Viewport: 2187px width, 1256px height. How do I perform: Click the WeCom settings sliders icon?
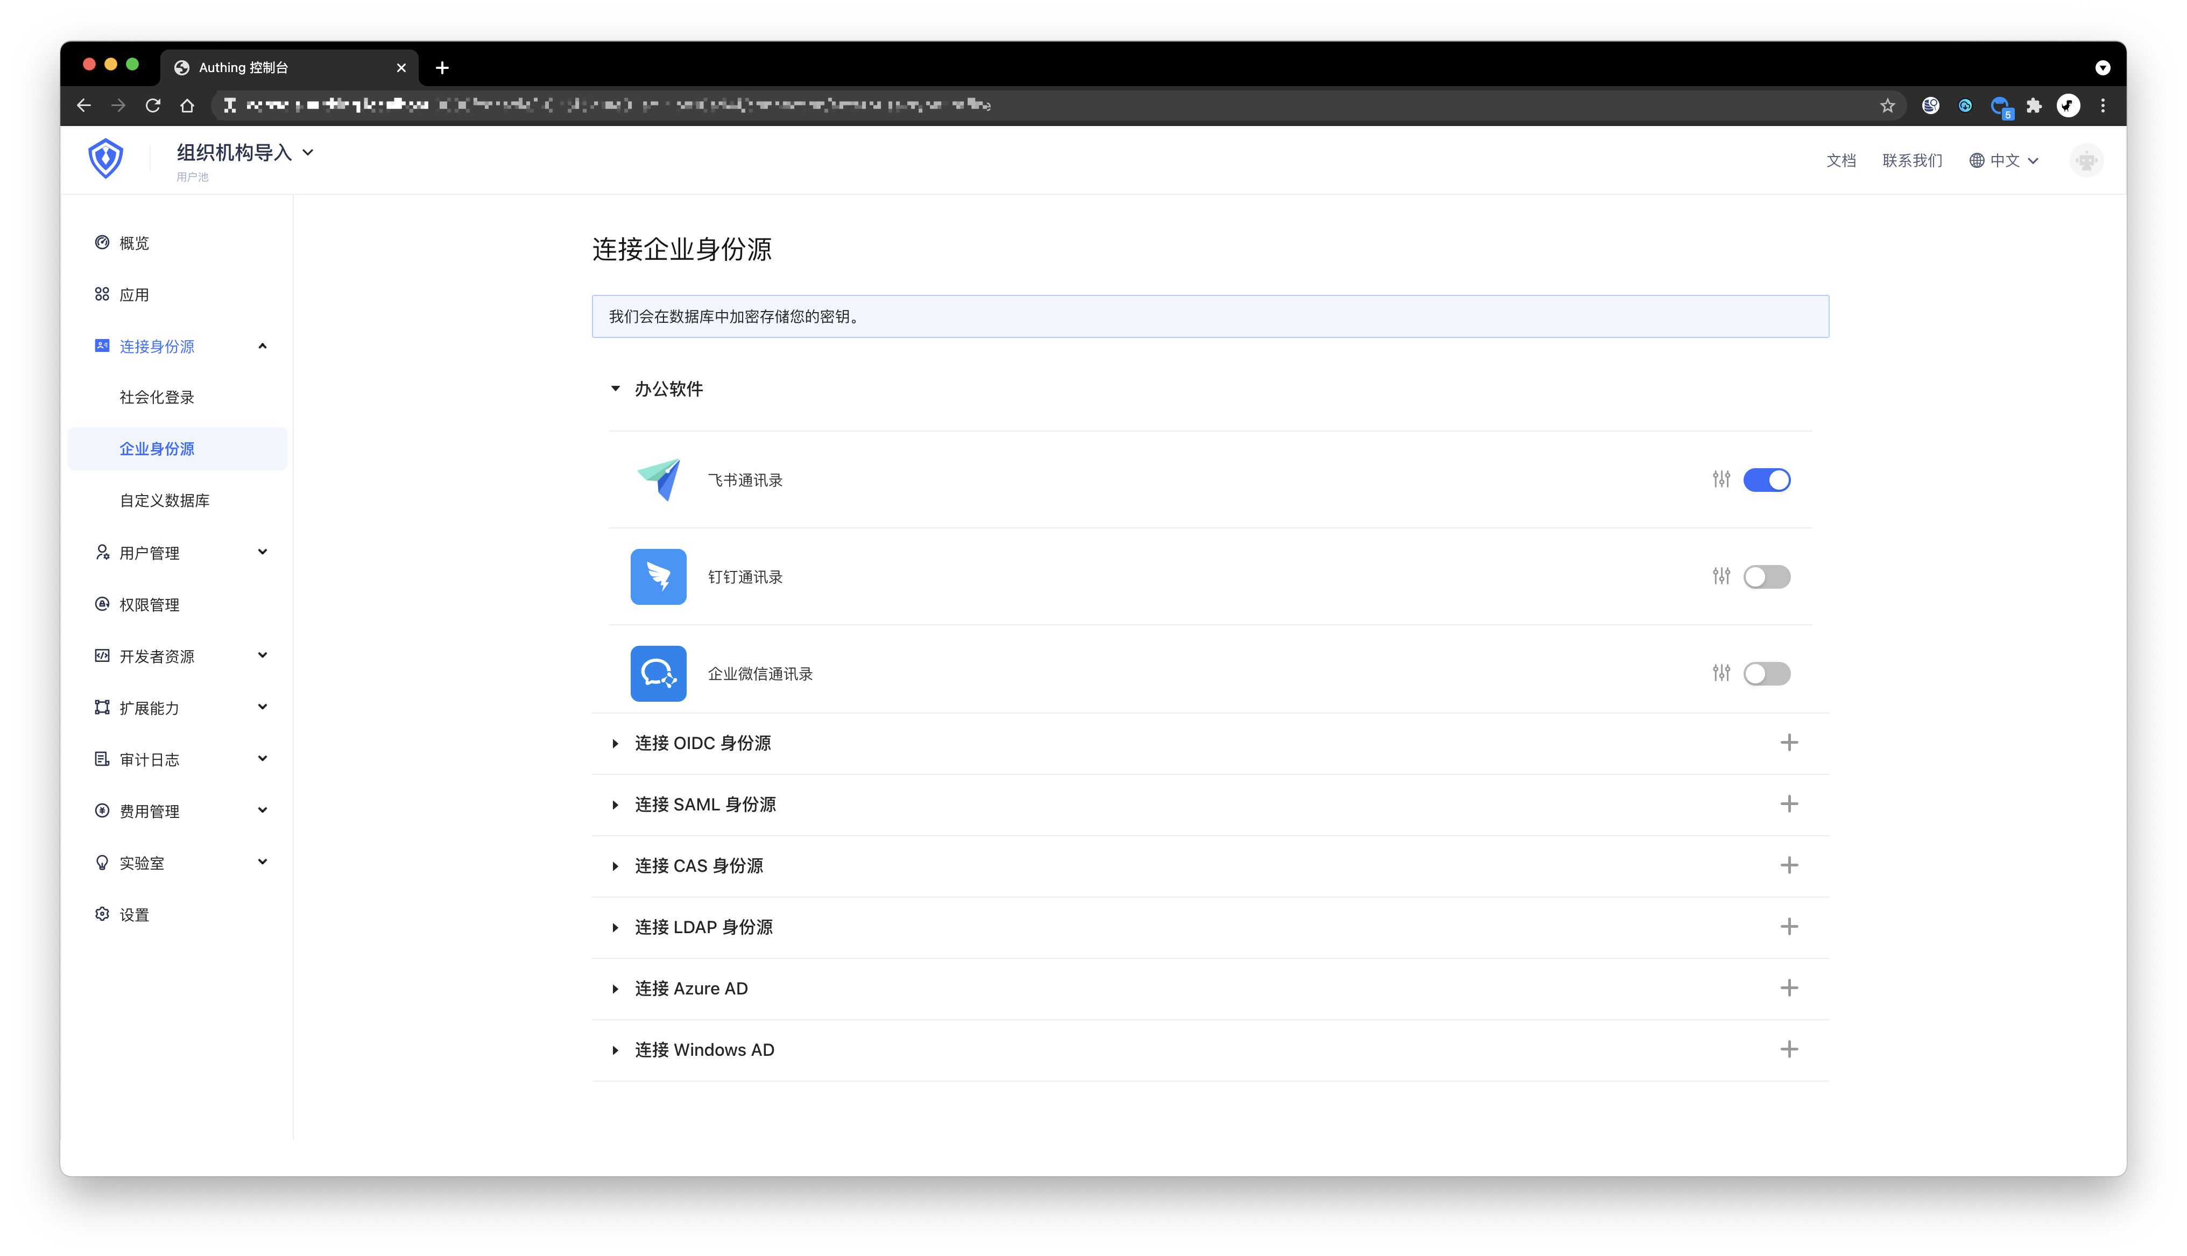tap(1720, 673)
